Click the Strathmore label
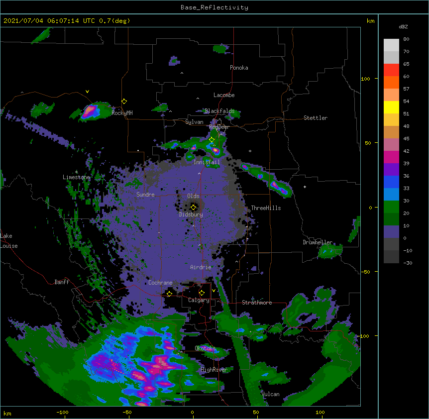The width and height of the screenshot is (429, 419). [x=257, y=303]
